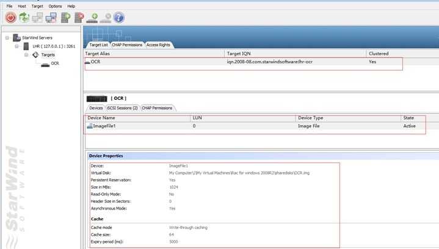Open the Host menu
Image resolution: width=439 pixels, height=249 pixels.
(22, 6)
